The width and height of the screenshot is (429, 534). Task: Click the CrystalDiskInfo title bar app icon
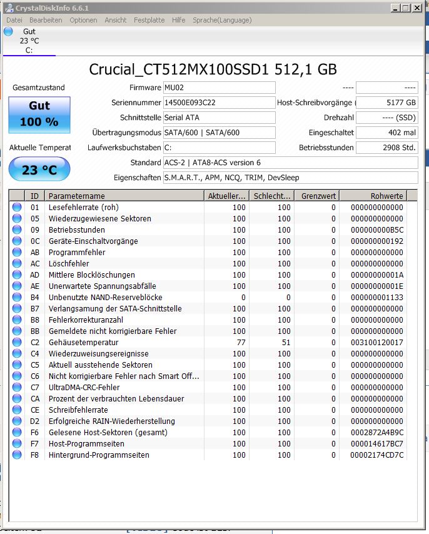click(x=10, y=8)
